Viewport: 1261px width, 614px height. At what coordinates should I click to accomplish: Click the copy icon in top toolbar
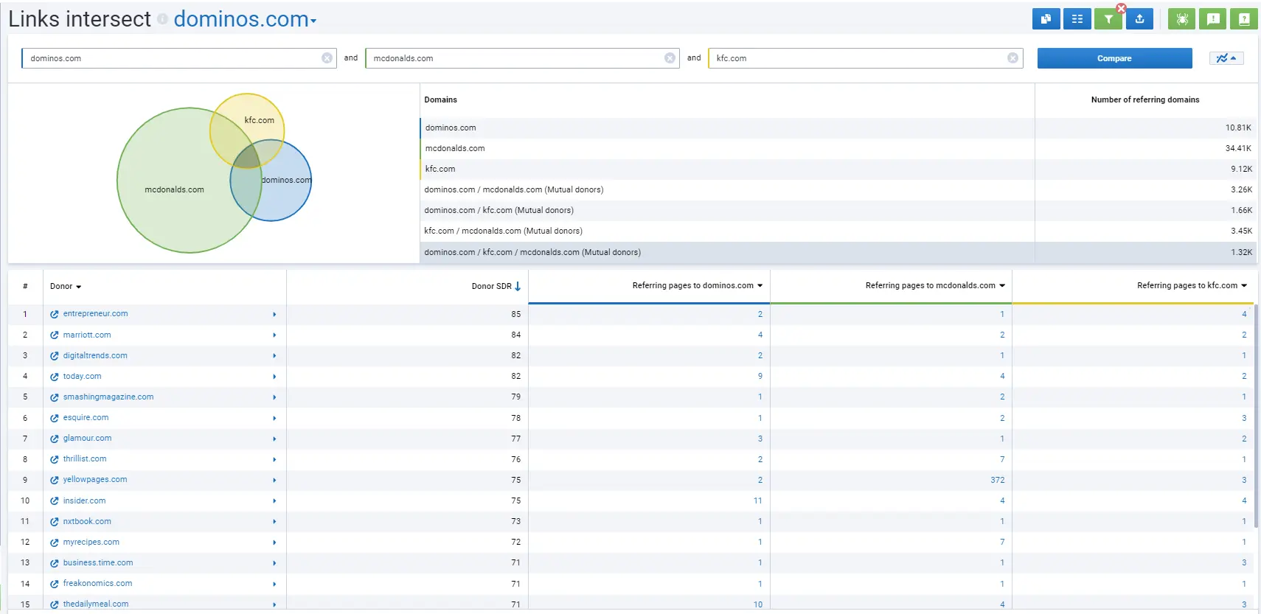point(1046,19)
